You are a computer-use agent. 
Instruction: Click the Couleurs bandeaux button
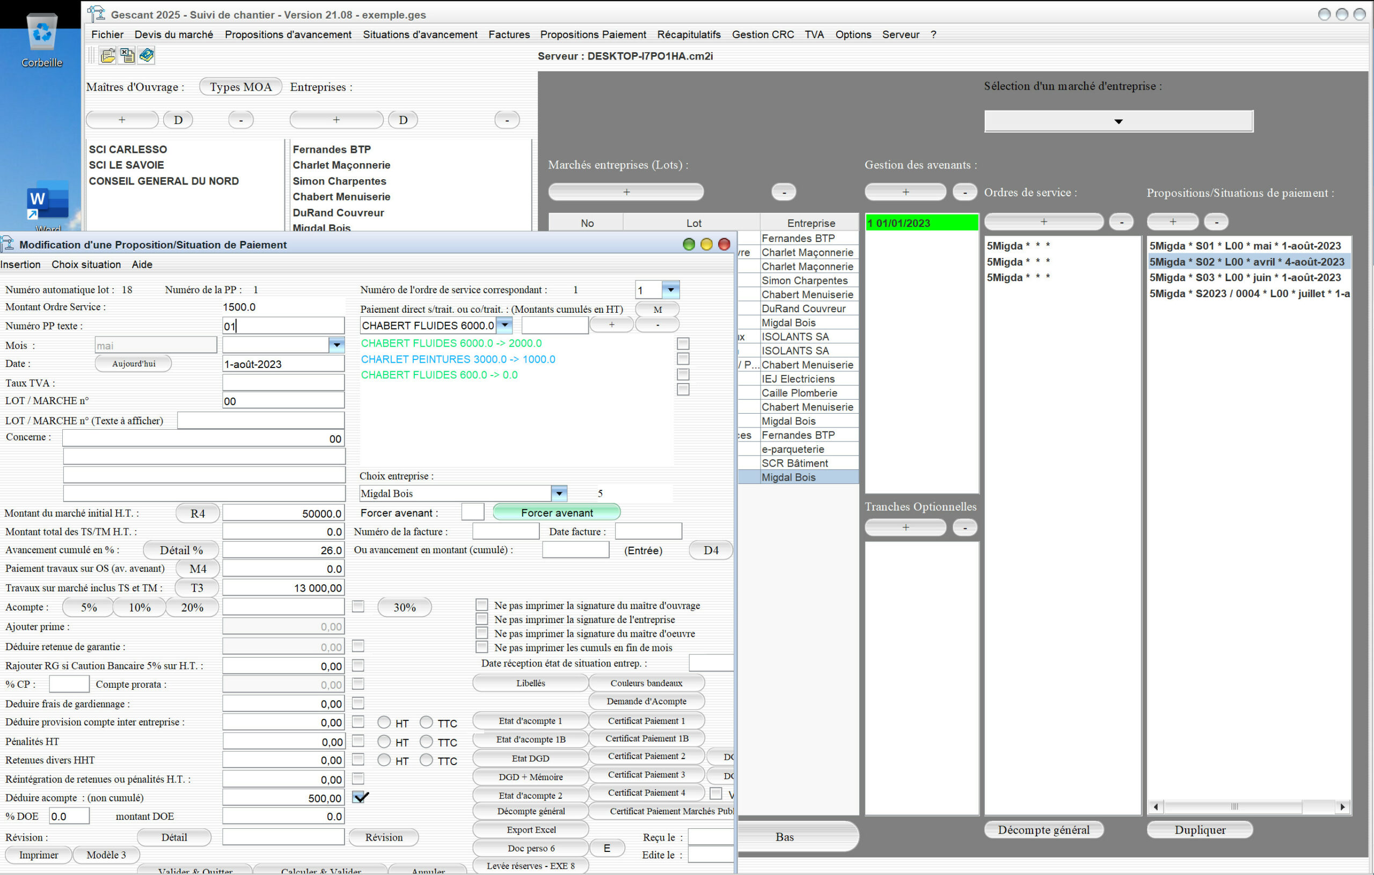click(x=646, y=683)
